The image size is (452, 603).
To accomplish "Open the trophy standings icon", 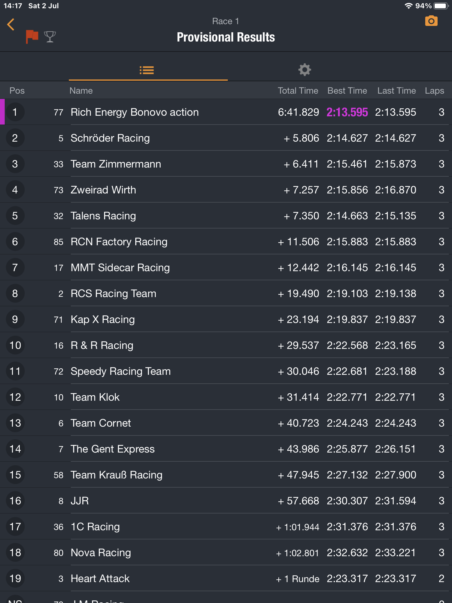I will pos(50,37).
